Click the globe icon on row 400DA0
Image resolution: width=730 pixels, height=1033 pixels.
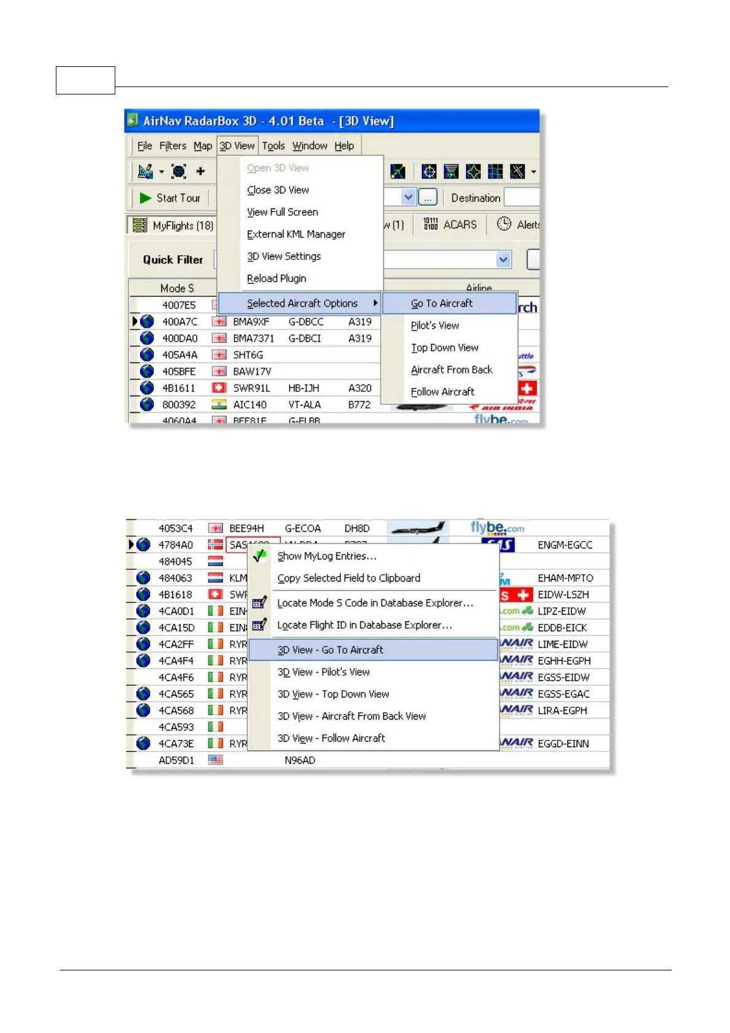pyautogui.click(x=147, y=337)
